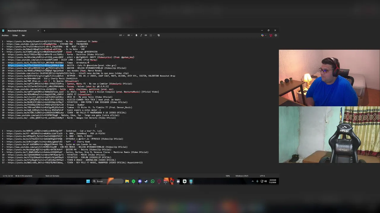Open the taskbar clock and date
Viewport: 380px width, 213px height.
click(273, 181)
